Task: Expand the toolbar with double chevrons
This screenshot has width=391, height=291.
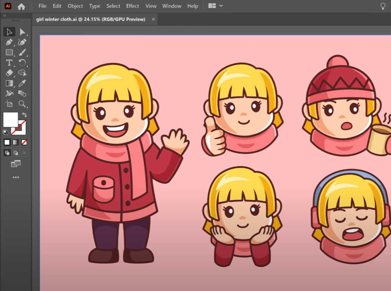Action: point(5,16)
